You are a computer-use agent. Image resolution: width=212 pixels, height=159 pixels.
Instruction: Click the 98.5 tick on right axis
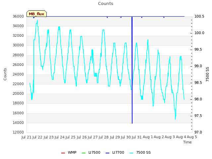click(x=198, y=83)
